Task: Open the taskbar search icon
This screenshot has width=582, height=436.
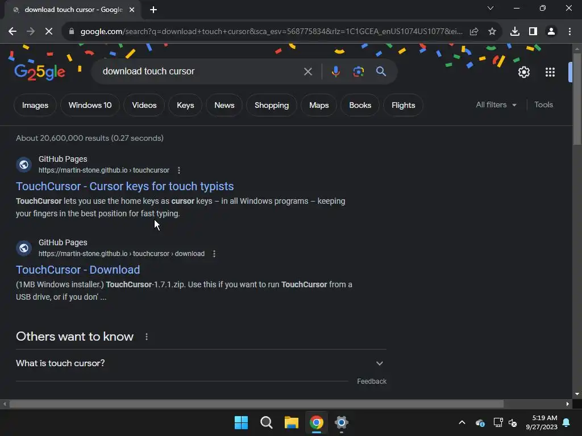Action: pyautogui.click(x=266, y=422)
